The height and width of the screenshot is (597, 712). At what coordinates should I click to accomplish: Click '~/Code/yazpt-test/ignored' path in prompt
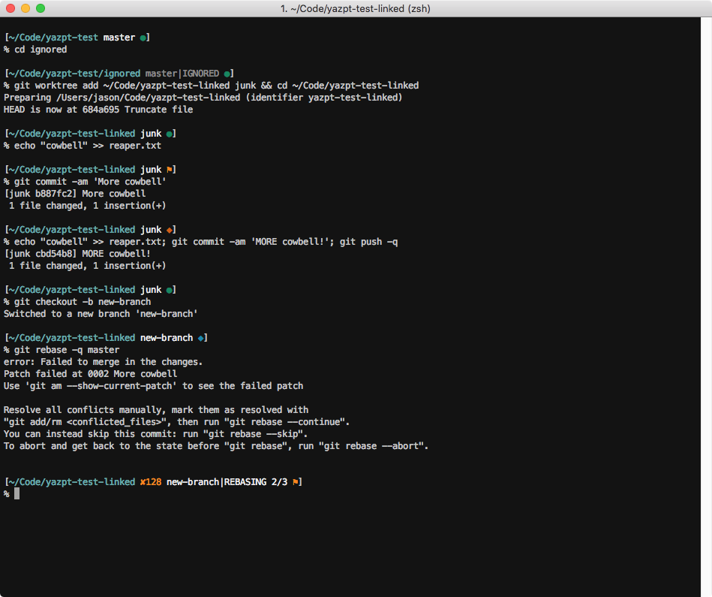(74, 74)
